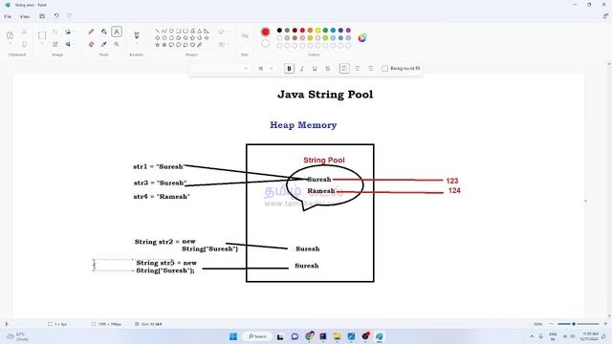Open taskbar clock and date
This screenshot has width=612, height=344.
[x=590, y=336]
